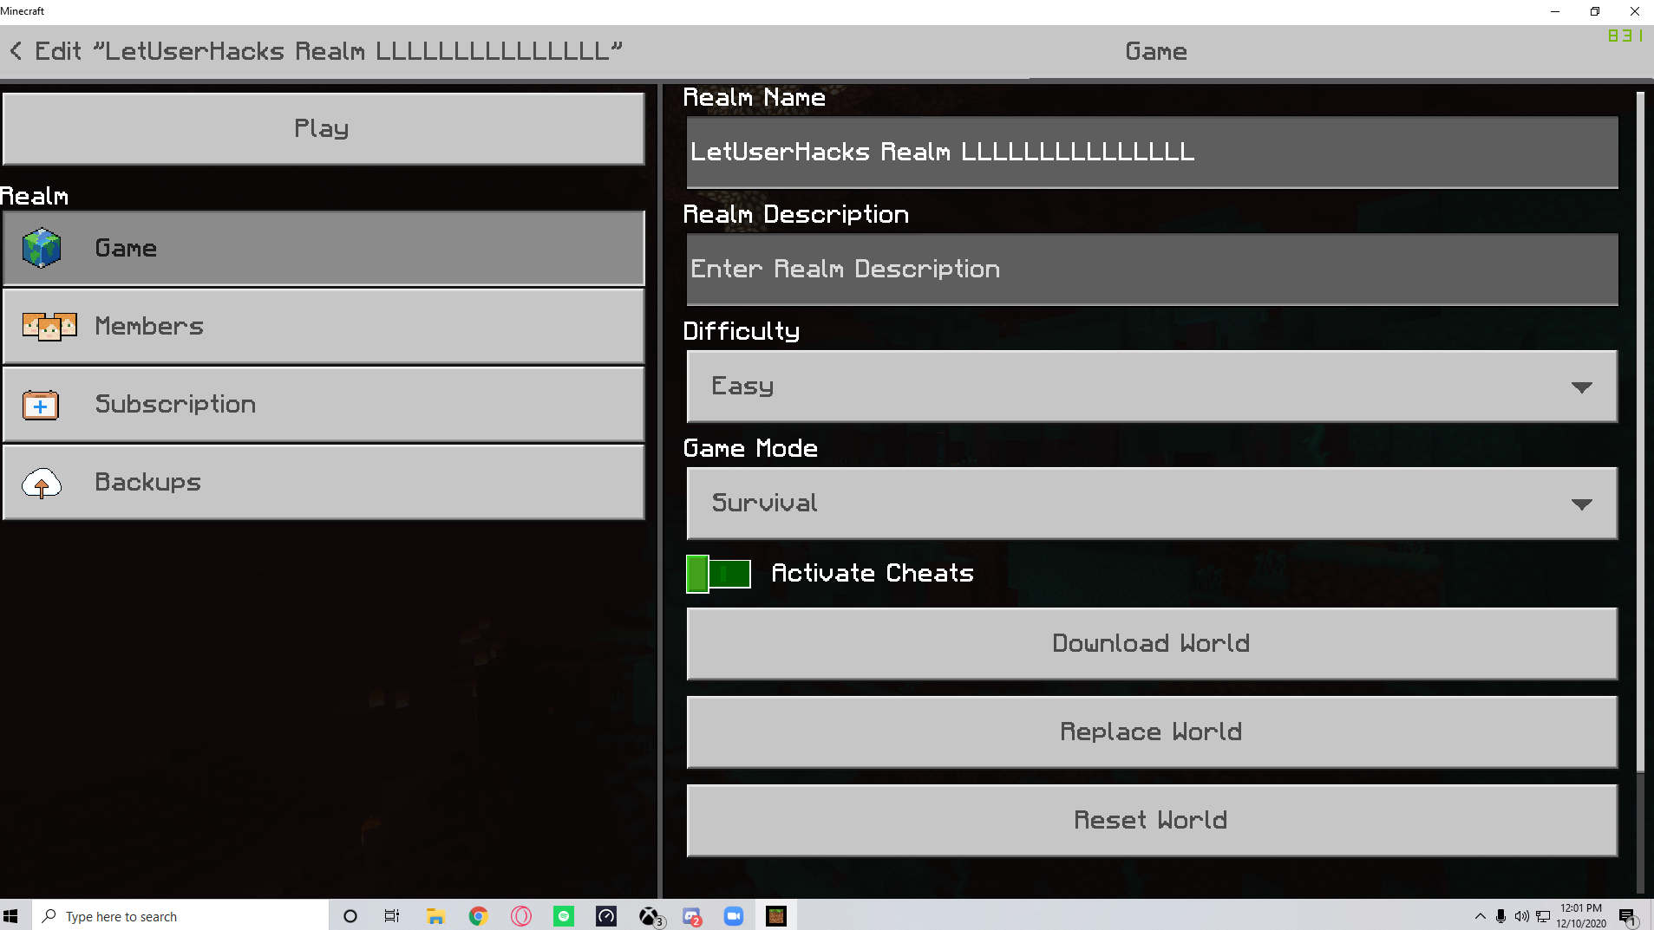Viewport: 1654px width, 930px height.
Task: Open Opera browser from the taskbar
Action: coord(521,916)
